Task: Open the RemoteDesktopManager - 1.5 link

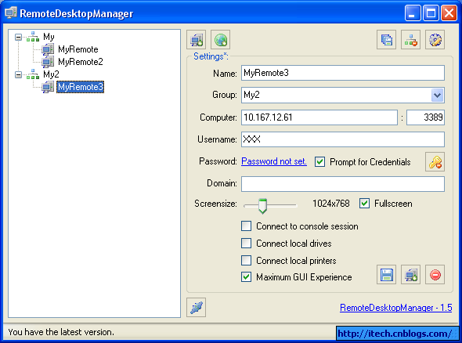Action: point(396,308)
